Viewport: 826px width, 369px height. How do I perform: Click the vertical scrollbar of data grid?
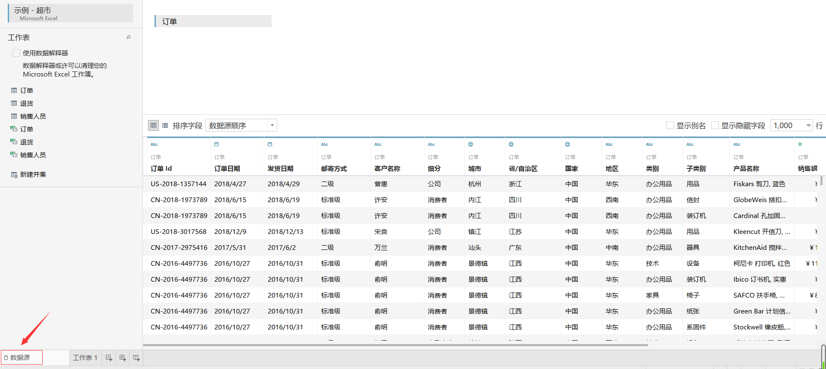tap(821, 181)
